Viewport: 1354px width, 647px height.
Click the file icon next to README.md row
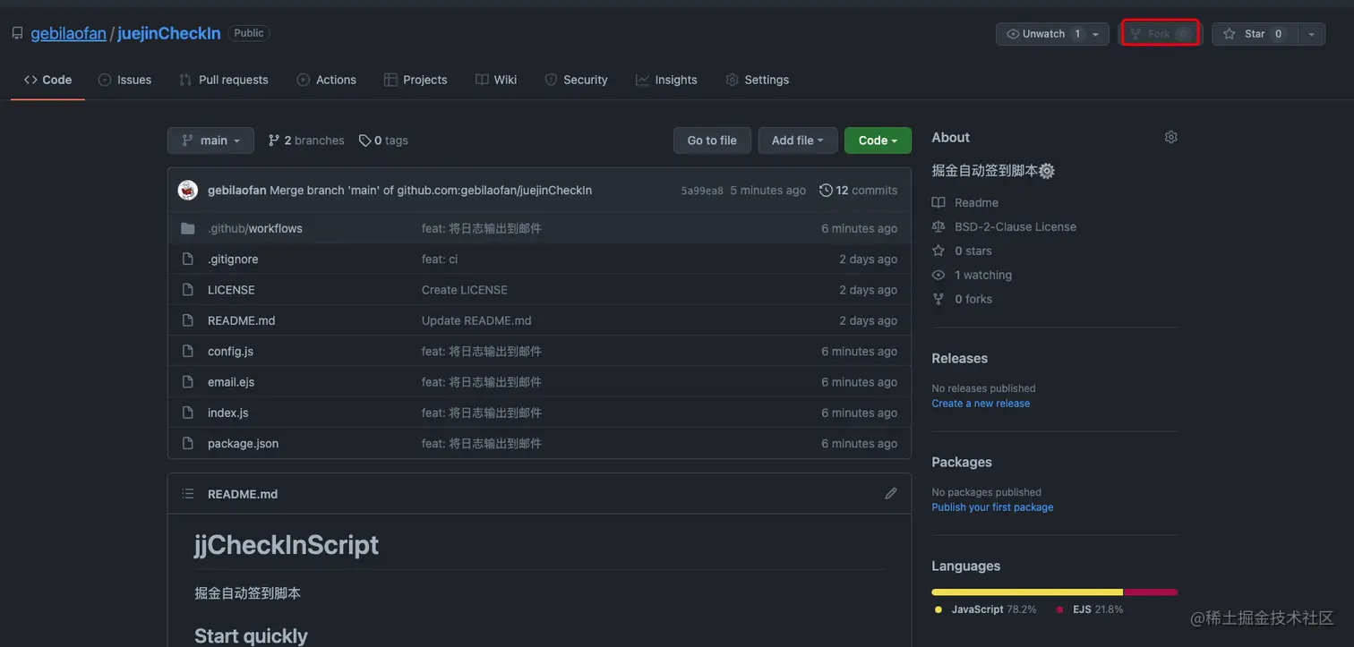tap(187, 320)
